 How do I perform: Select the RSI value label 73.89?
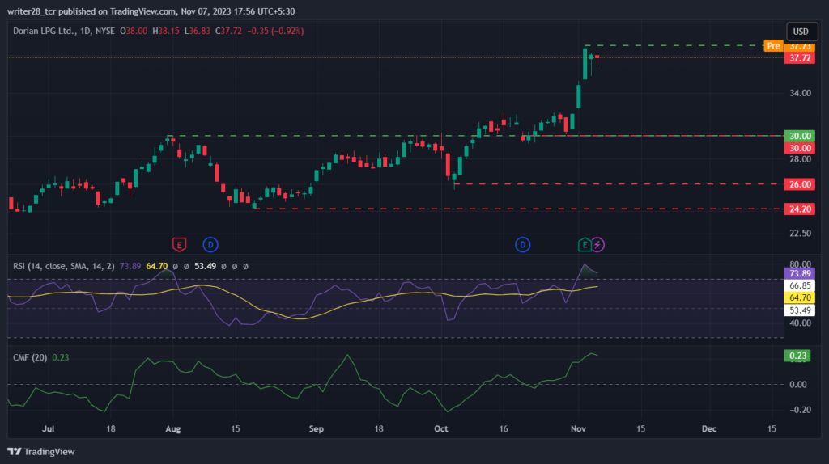[x=799, y=273]
